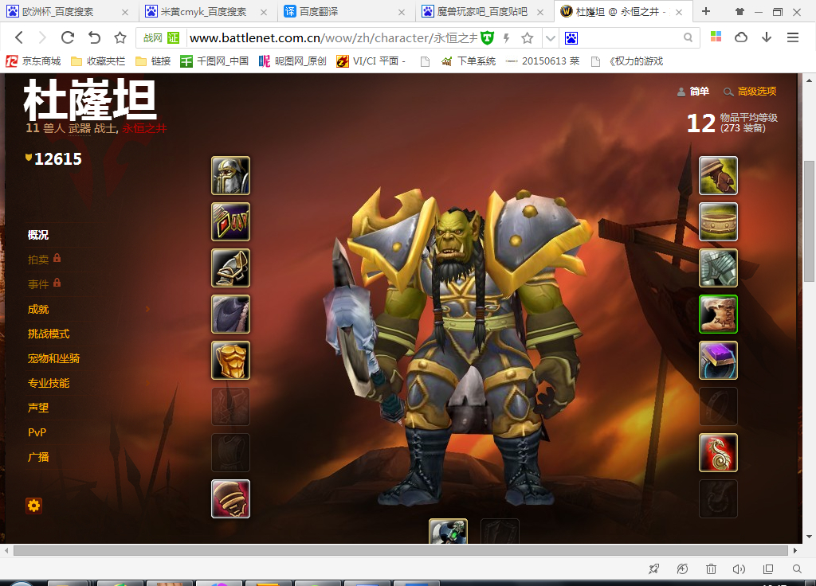The width and height of the screenshot is (816, 586).
Task: Click the browser back arrow
Action: click(19, 37)
